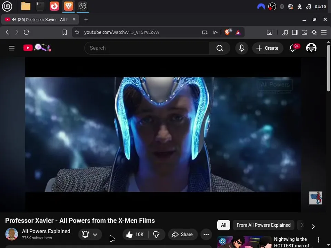This screenshot has width=331, height=248.
Task: Open Brave Rewards triangle icon
Action: click(x=238, y=32)
